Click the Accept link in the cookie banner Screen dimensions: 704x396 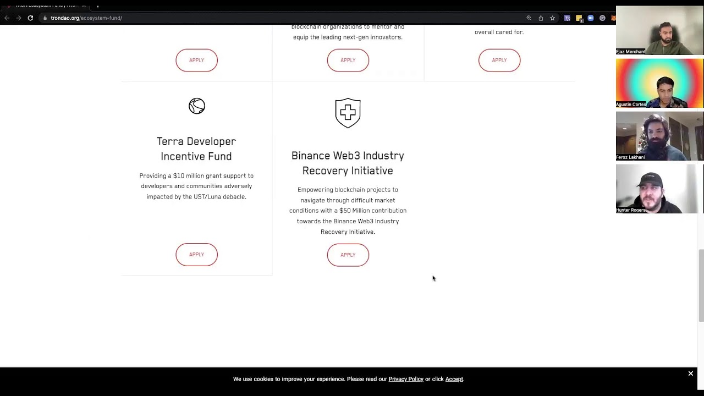tap(454, 379)
